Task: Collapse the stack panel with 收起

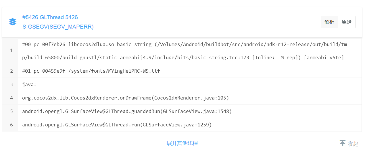Action: [353, 144]
